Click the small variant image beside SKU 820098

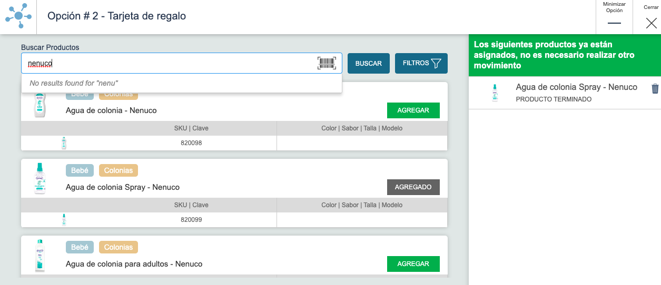64,143
